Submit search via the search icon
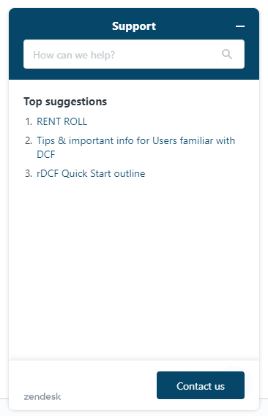 pos(227,54)
